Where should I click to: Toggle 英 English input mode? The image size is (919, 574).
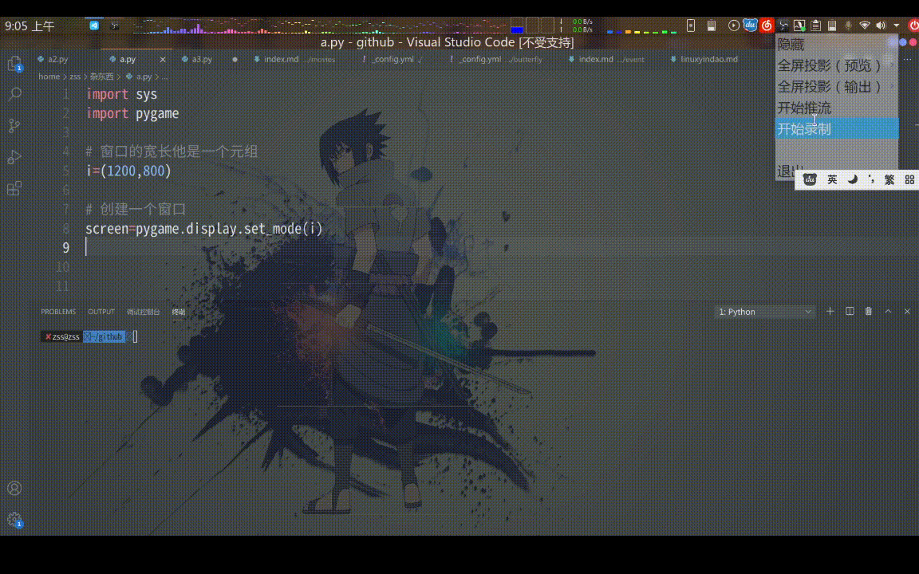(x=832, y=179)
